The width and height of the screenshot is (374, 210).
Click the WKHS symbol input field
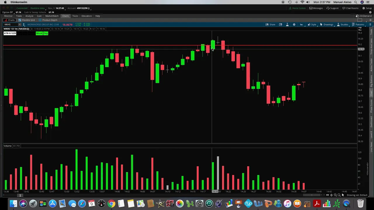(x=11, y=24)
